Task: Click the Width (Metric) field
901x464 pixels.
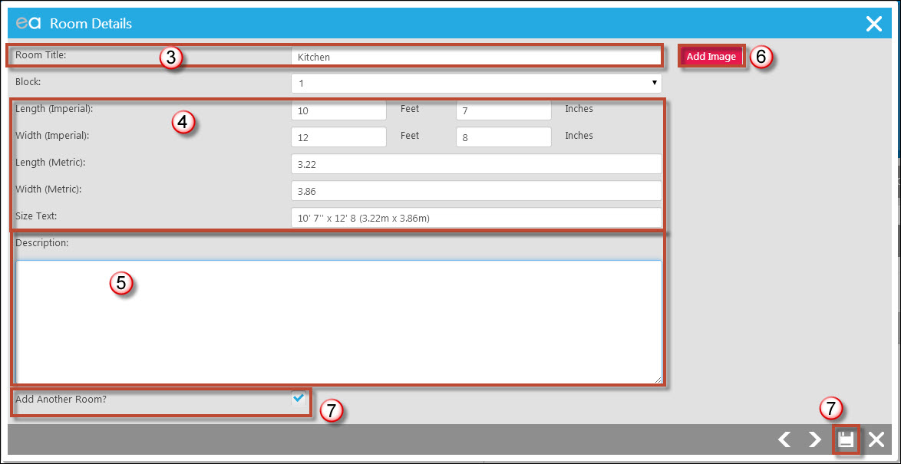Action: click(477, 191)
